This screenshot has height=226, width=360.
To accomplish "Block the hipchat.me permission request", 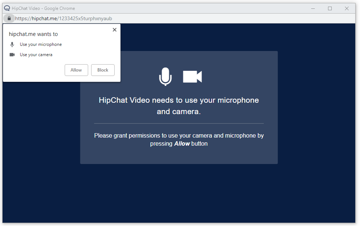I will click(102, 70).
